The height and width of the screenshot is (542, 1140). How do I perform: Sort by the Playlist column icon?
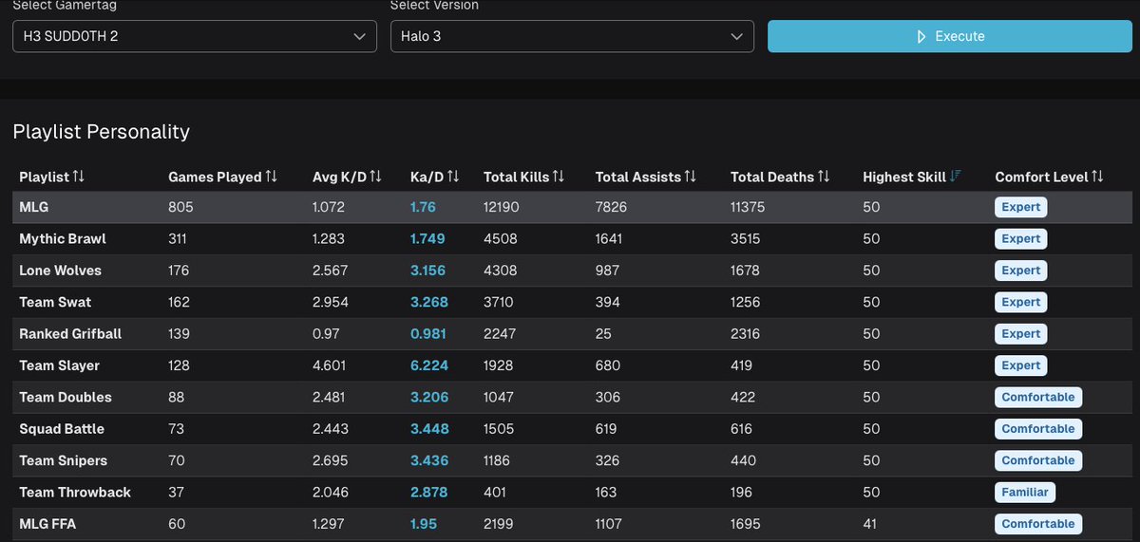click(79, 177)
